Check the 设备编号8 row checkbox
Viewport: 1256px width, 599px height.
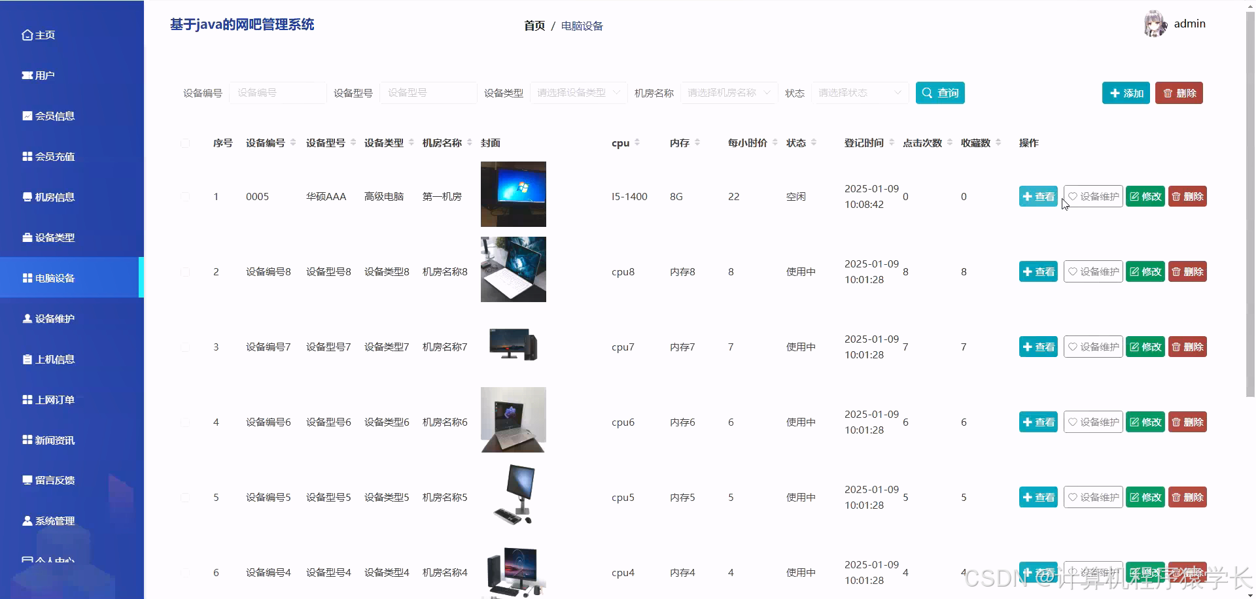pyautogui.click(x=185, y=271)
